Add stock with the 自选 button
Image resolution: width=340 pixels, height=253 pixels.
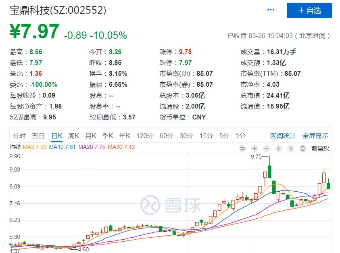(309, 10)
